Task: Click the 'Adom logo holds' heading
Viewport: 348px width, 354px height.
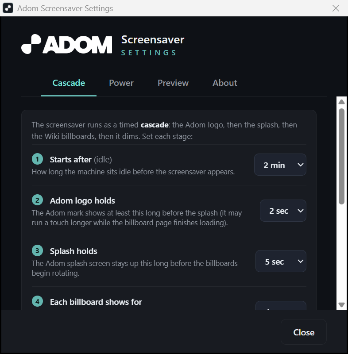Action: [x=82, y=201]
